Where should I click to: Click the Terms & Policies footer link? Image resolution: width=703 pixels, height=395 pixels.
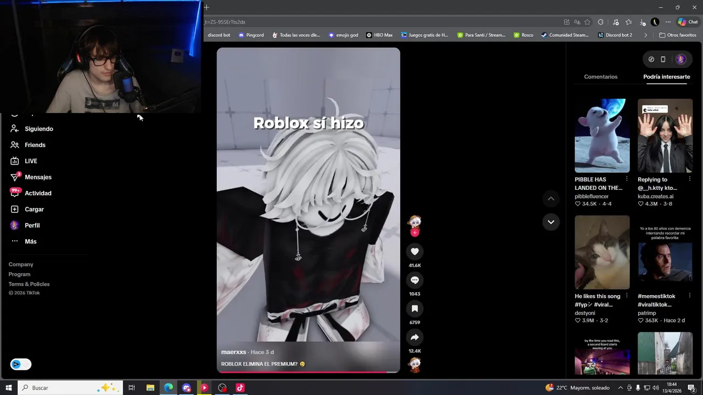tap(29, 284)
